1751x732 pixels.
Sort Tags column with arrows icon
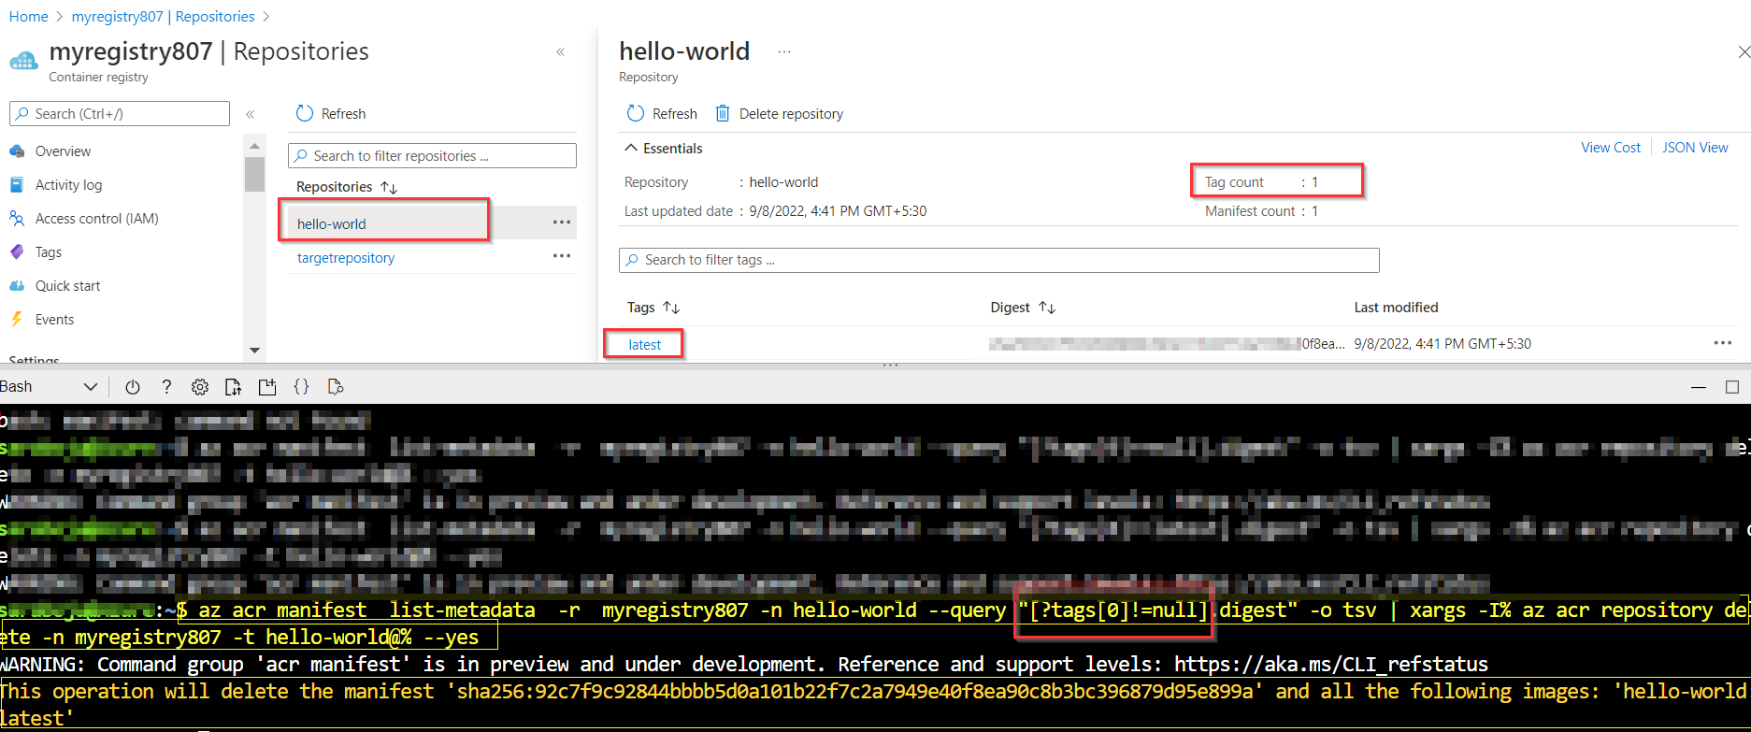[x=671, y=308]
